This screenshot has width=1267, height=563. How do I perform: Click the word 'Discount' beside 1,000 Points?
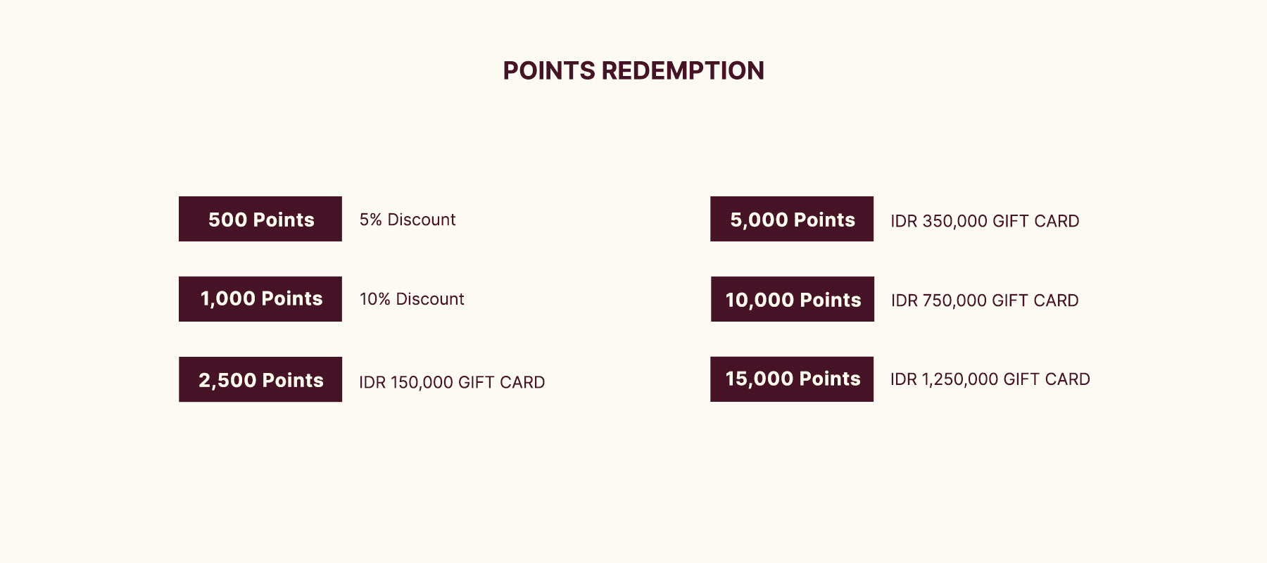coord(430,299)
